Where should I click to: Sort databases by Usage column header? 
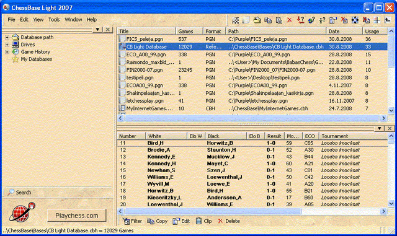[x=375, y=32]
